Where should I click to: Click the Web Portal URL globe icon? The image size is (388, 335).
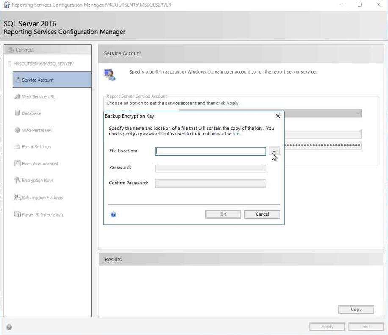pos(17,130)
